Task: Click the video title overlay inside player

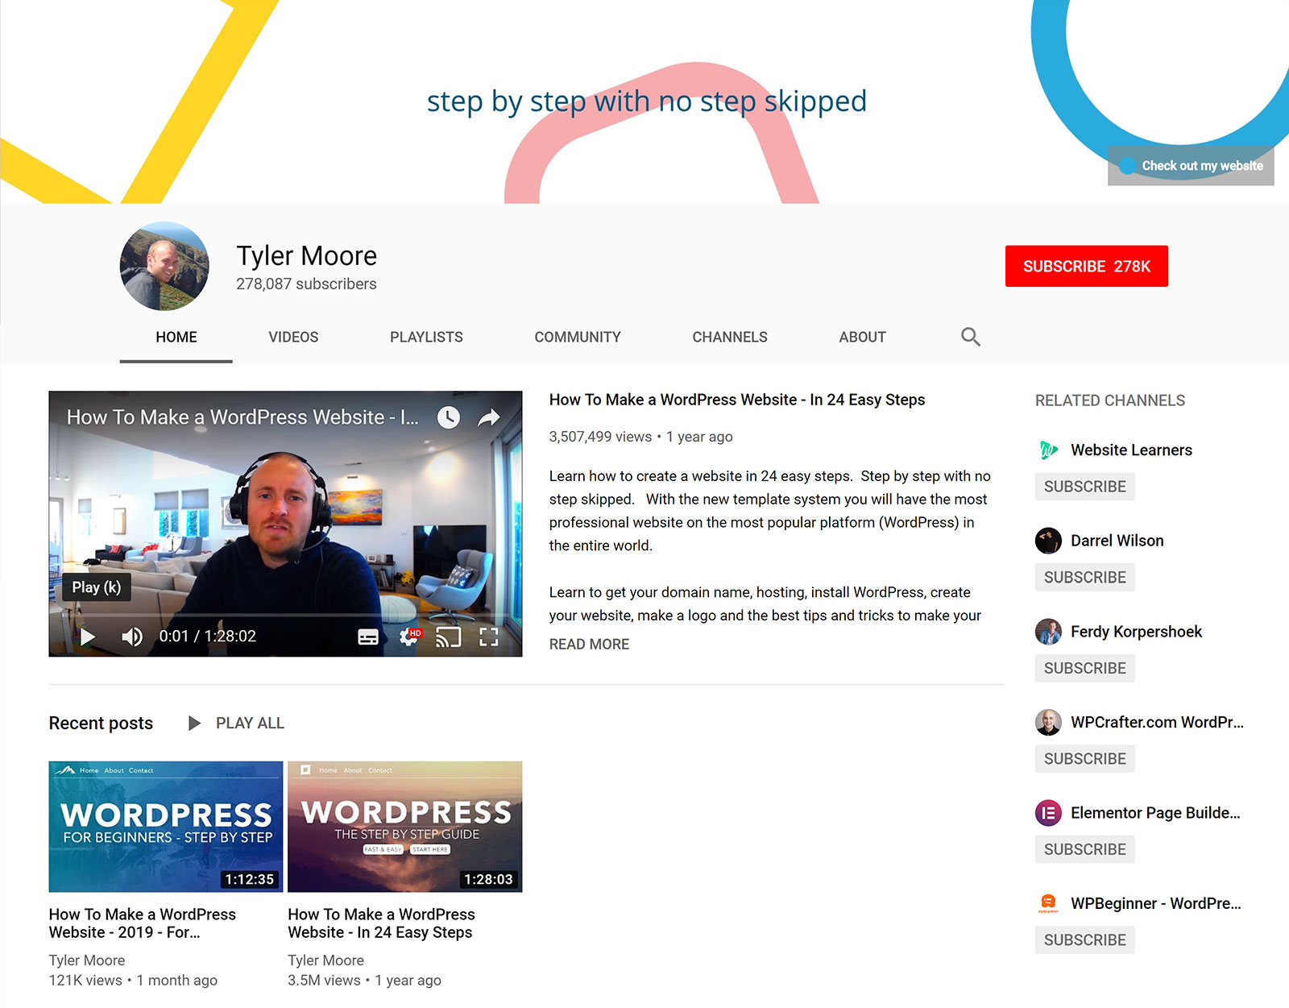Action: tap(242, 417)
